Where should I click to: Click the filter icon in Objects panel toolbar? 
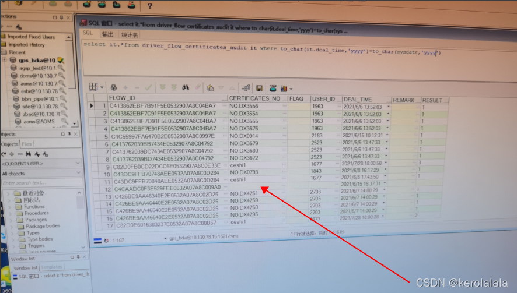tap(37, 154)
